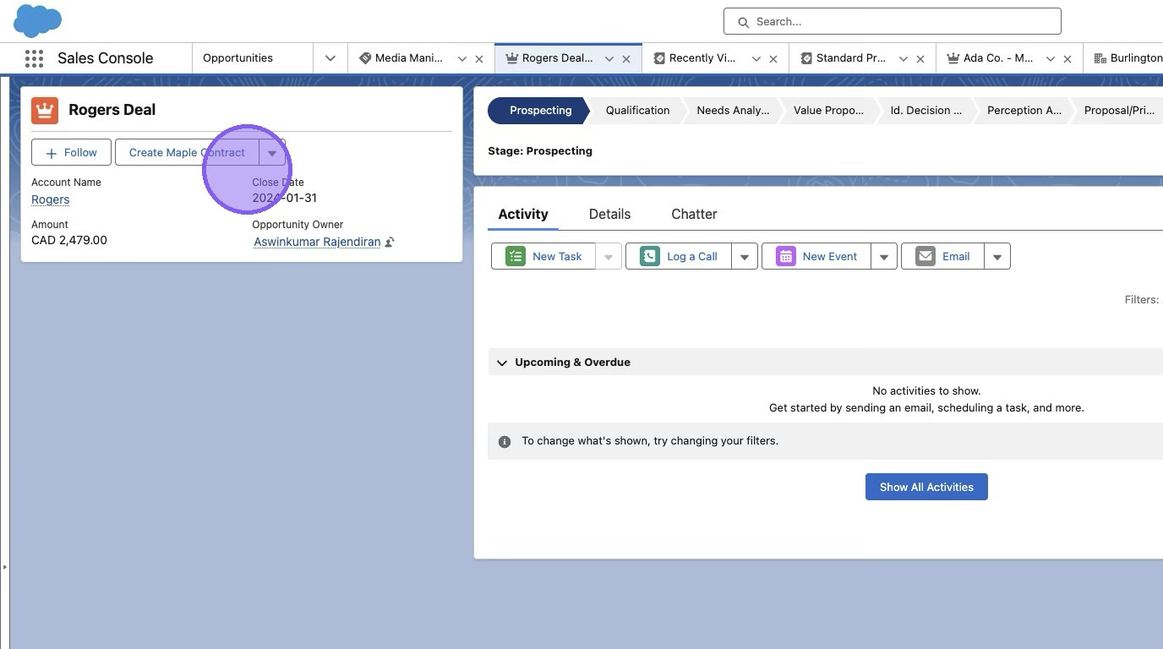The height and width of the screenshot is (649, 1163).
Task: Open the Rogers account link
Action: pyautogui.click(x=50, y=199)
